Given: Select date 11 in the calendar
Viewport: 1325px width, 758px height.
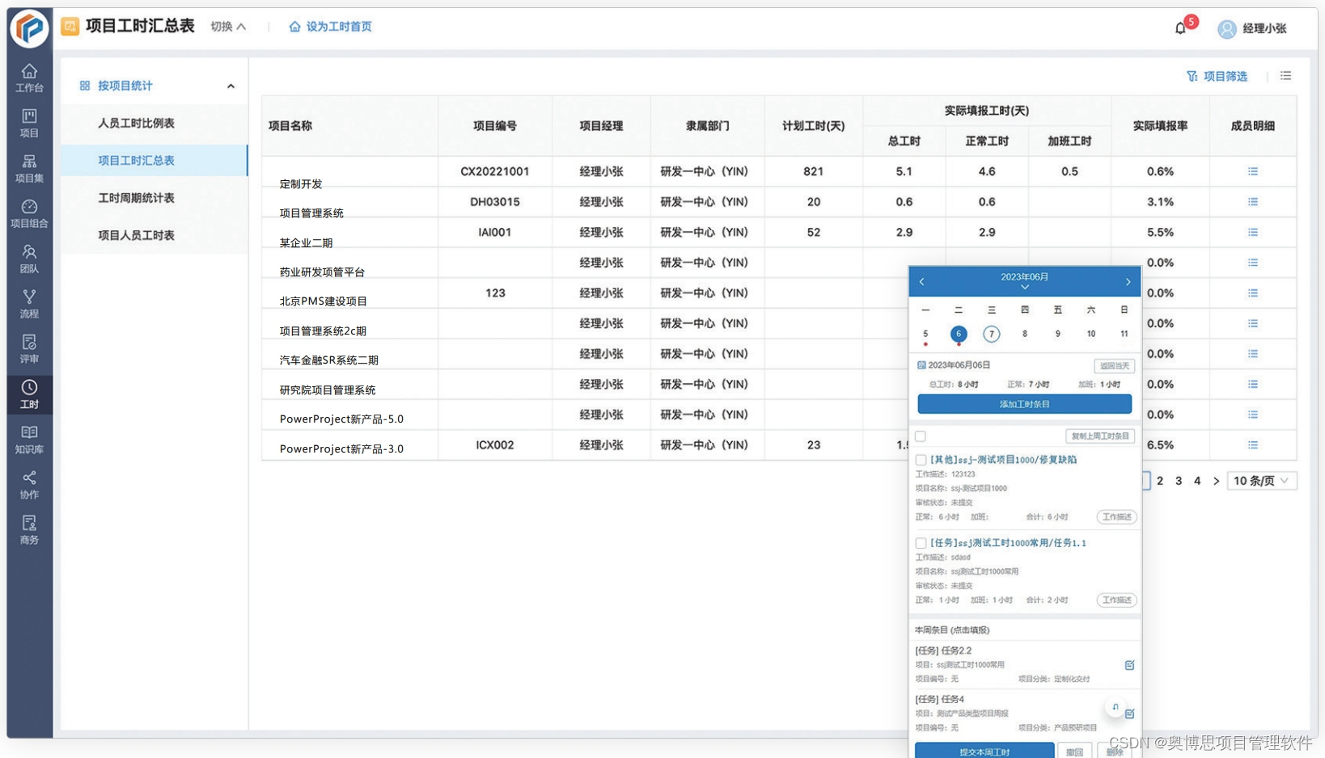Looking at the screenshot, I should [x=1124, y=334].
